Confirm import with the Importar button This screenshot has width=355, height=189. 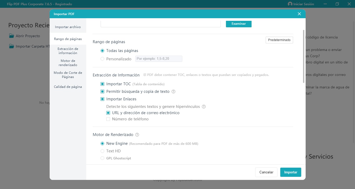[x=290, y=172]
